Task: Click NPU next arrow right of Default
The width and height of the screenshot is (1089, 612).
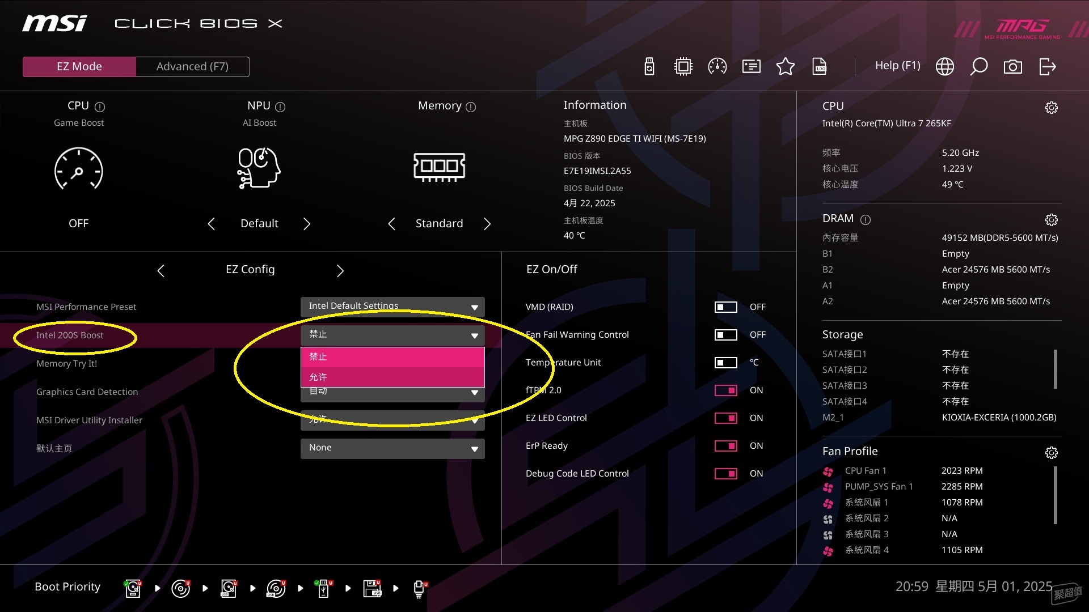Action: tap(307, 224)
